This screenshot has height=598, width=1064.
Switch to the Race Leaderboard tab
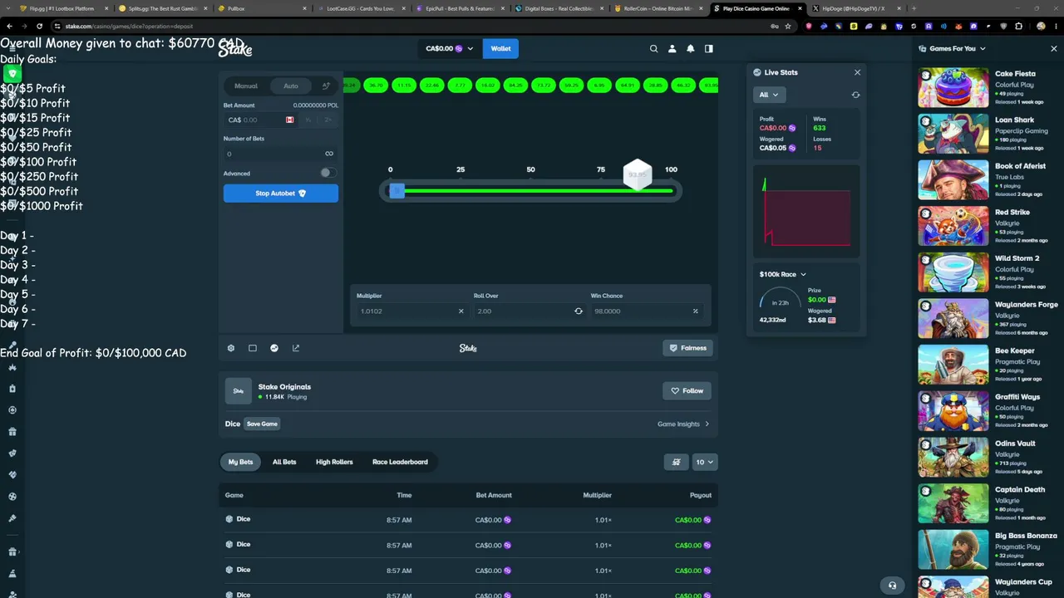point(400,462)
